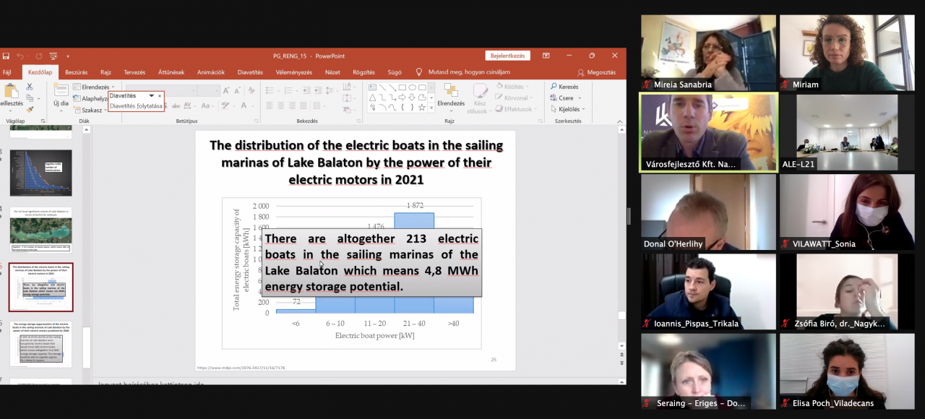The image size is (925, 419).
Task: Click the mdpi.com source link on the slide
Action: [241, 367]
